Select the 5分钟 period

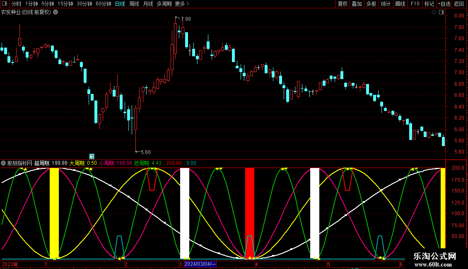pos(48,4)
